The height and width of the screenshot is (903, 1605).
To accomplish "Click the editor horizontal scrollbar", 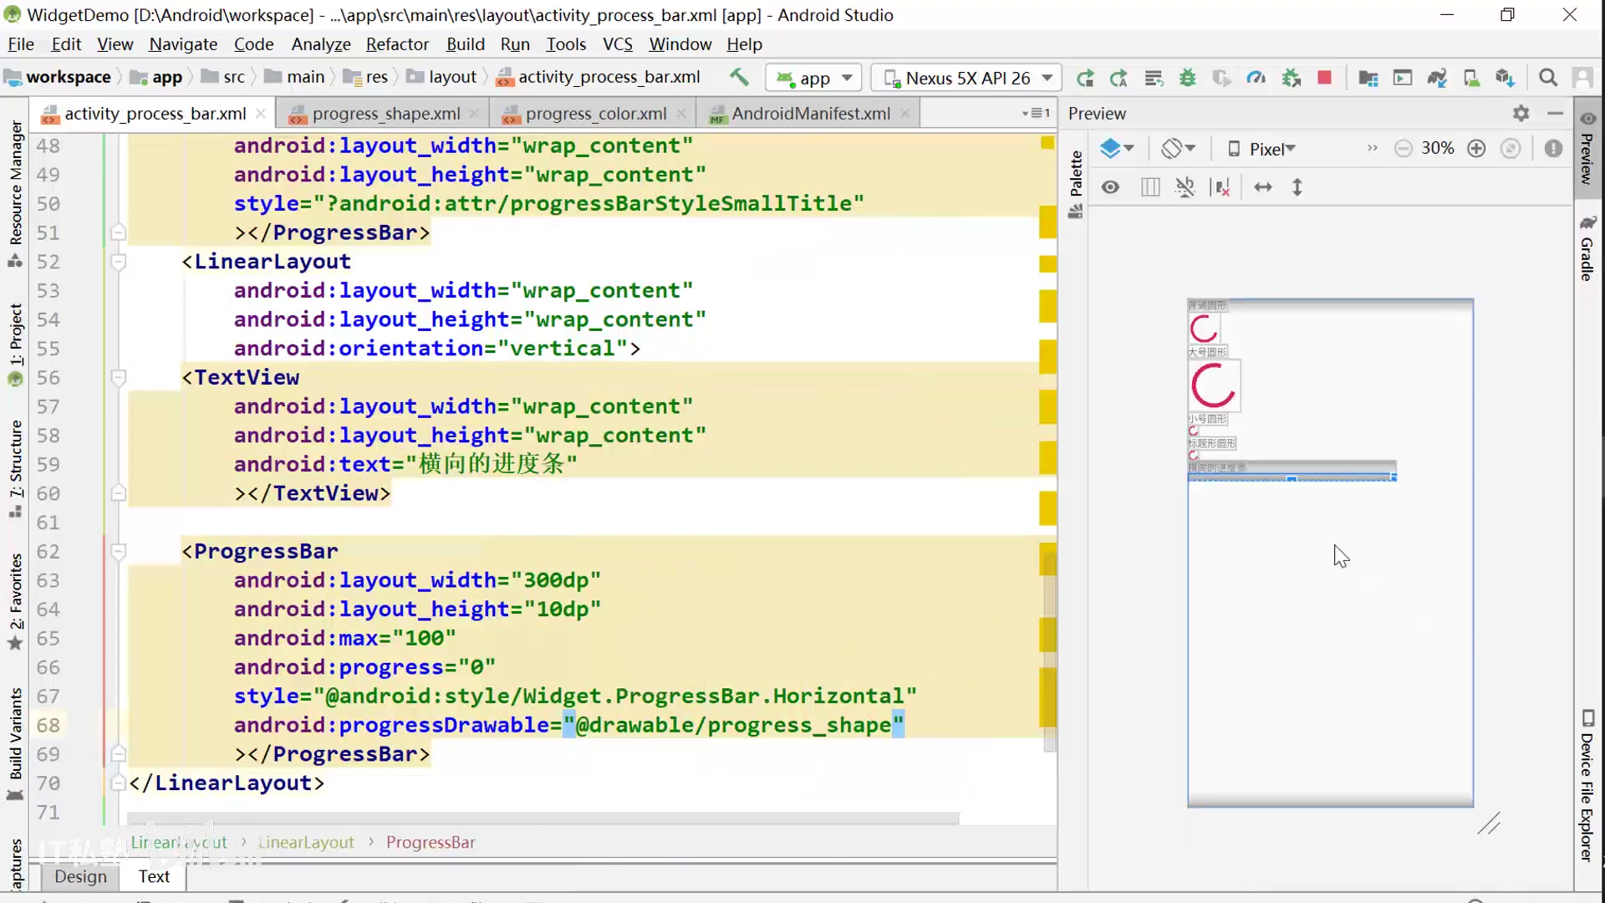I will point(543,818).
